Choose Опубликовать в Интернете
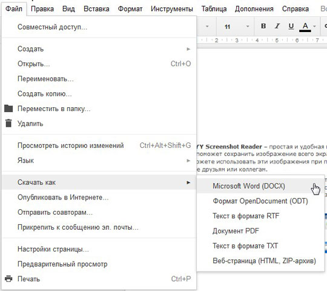327x291 pixels. 99,197
